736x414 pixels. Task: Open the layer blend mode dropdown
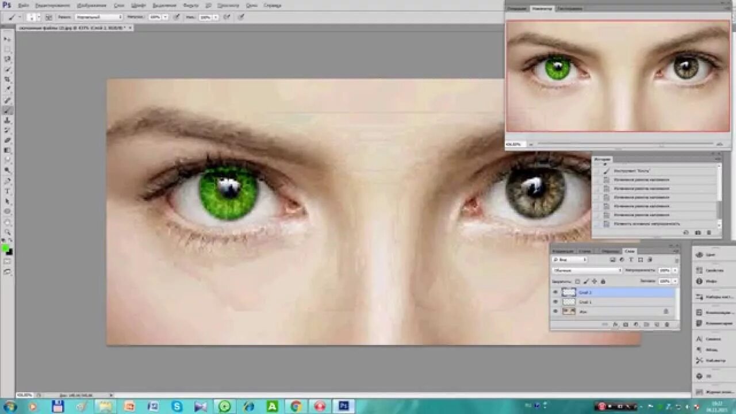(586, 270)
